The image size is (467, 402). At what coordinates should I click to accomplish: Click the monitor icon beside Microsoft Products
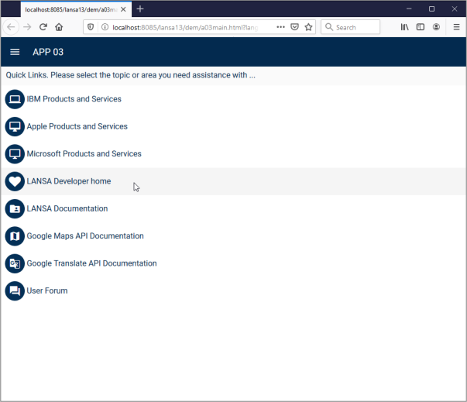15,154
